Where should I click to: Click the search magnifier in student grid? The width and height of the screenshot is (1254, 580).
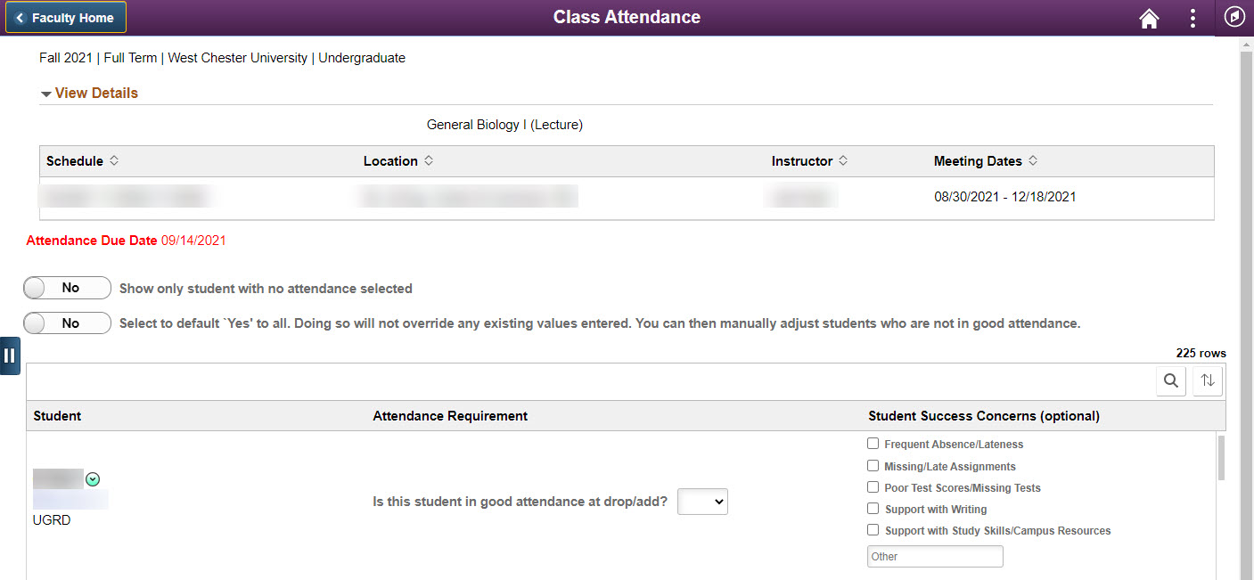(1171, 381)
